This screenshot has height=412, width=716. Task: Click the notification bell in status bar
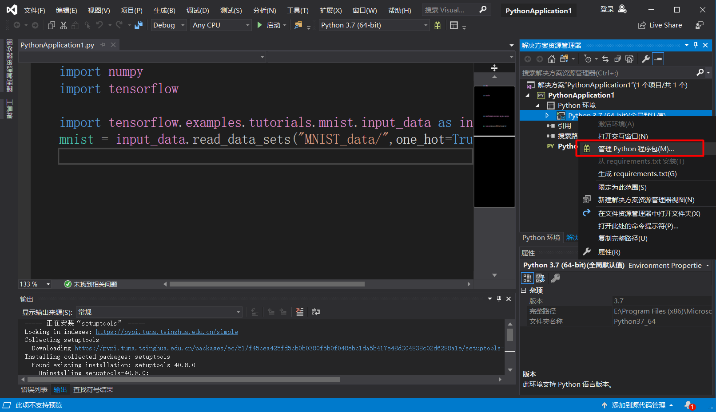tap(688, 405)
